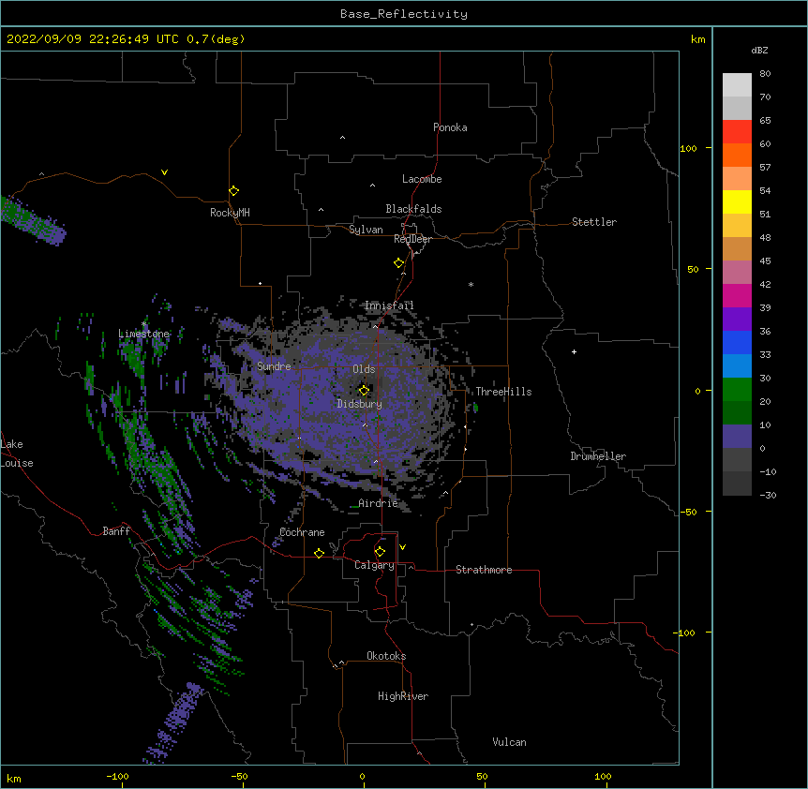Image resolution: width=808 pixels, height=789 pixels.
Task: Click the yellow diamond marker above Calgary label
Action: (380, 552)
